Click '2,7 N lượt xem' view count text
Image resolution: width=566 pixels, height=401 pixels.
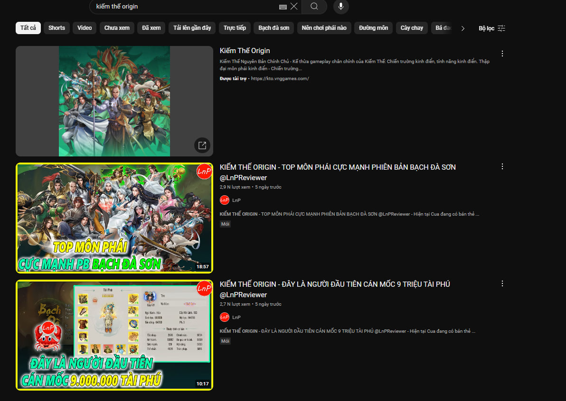[235, 304]
